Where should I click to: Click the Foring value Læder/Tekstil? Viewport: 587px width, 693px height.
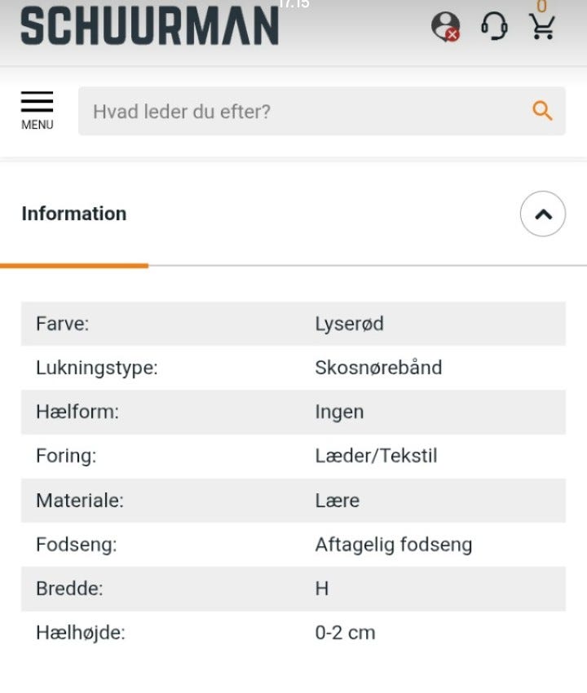pos(376,456)
